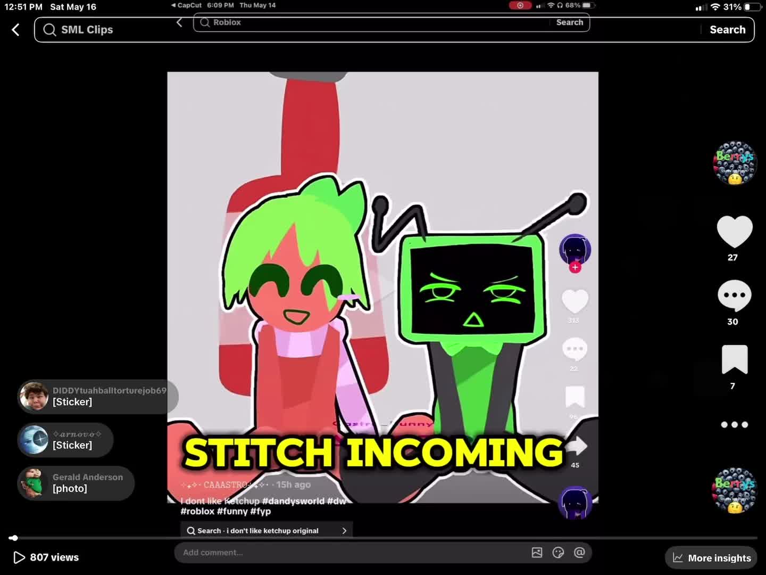Open More insights
The width and height of the screenshot is (766, 575).
[x=711, y=558]
